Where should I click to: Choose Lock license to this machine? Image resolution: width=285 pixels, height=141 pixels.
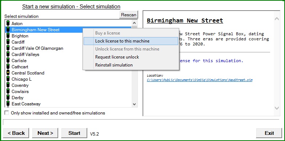(x=131, y=41)
